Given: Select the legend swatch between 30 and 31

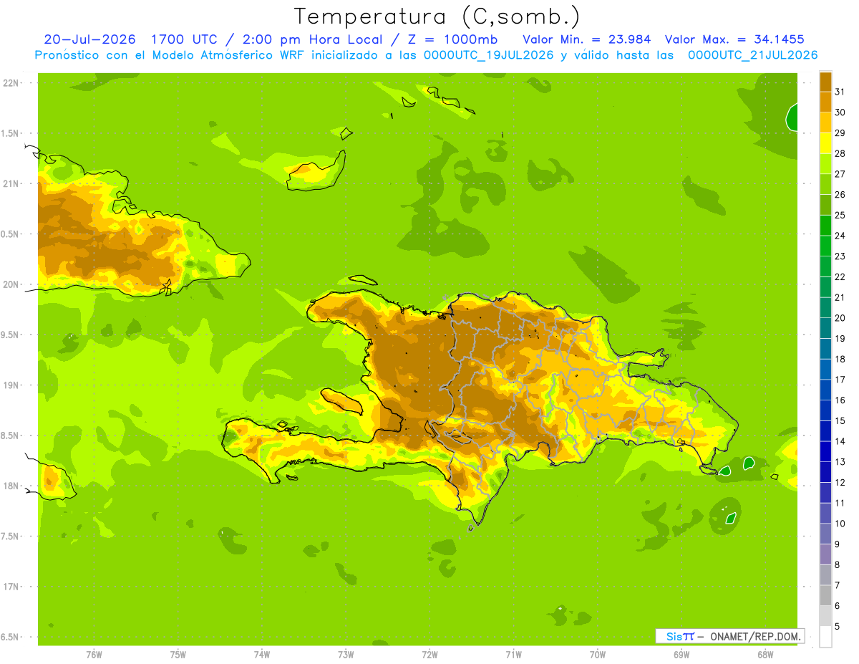Looking at the screenshot, I should pyautogui.click(x=825, y=102).
